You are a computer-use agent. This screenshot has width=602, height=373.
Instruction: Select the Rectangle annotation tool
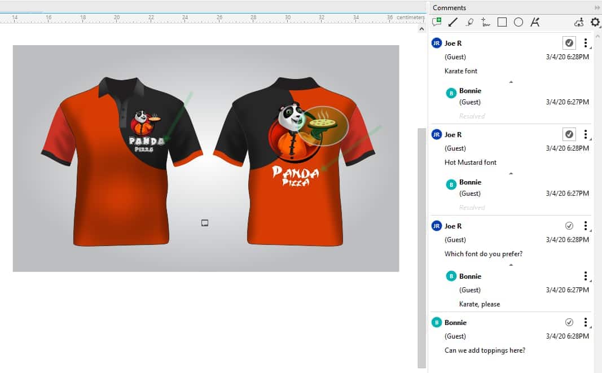(x=501, y=22)
